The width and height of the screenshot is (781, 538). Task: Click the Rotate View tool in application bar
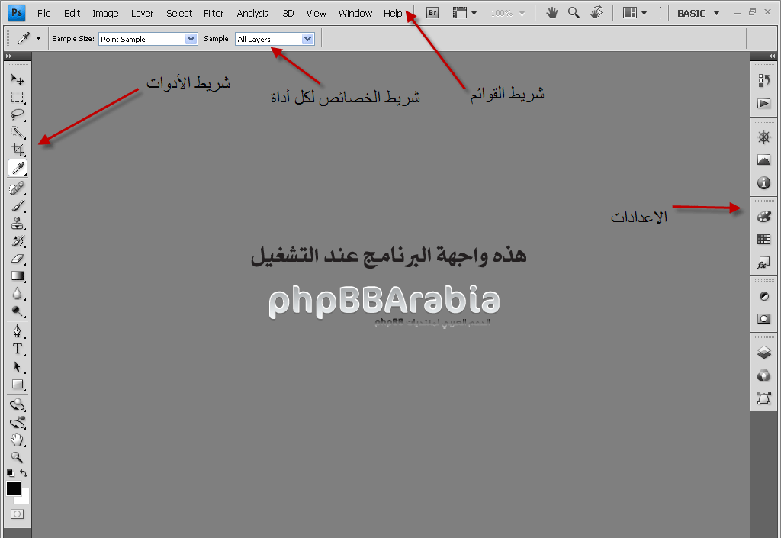pos(596,13)
